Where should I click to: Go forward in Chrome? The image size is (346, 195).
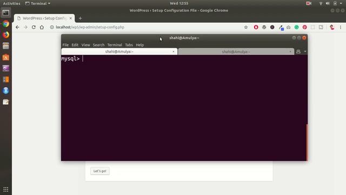tap(25, 27)
